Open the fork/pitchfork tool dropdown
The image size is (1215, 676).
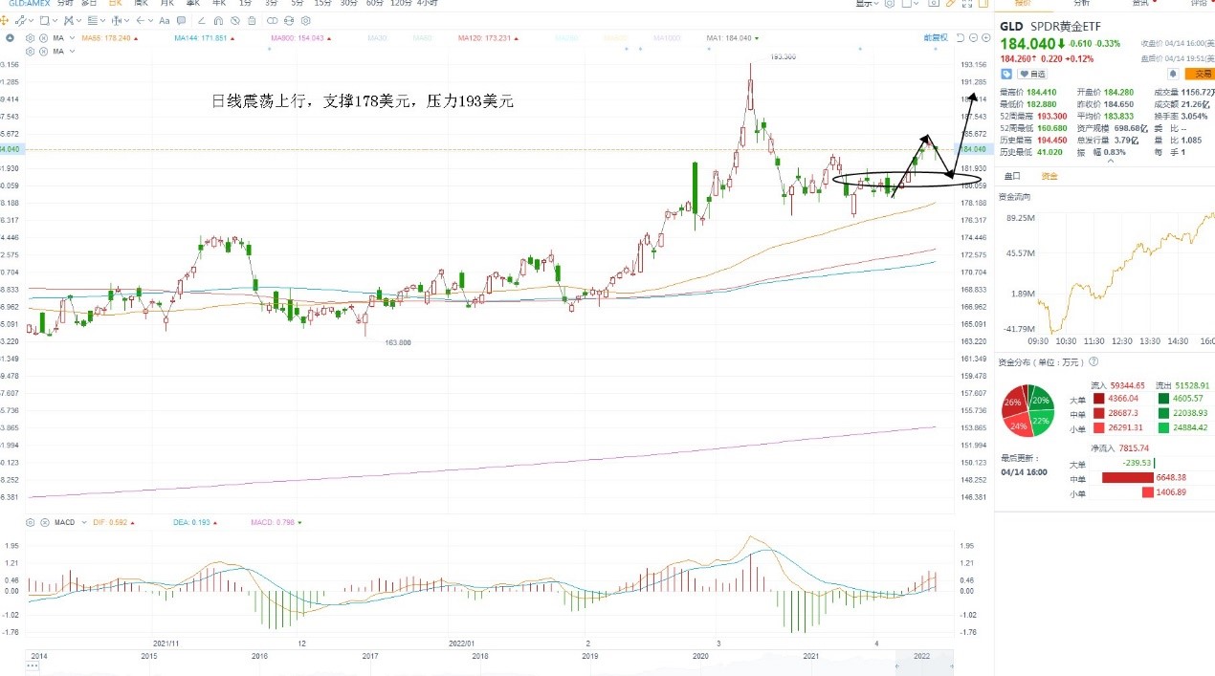click(x=79, y=20)
